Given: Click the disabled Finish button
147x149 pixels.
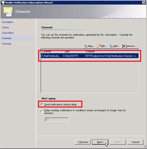Looking at the screenshot, I should pyautogui.click(x=118, y=142).
